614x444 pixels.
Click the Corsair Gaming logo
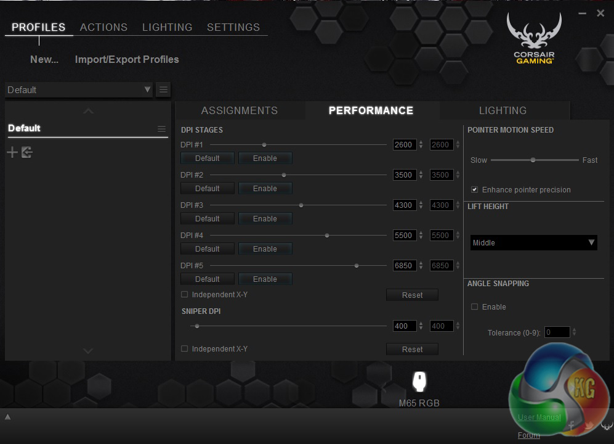534,38
